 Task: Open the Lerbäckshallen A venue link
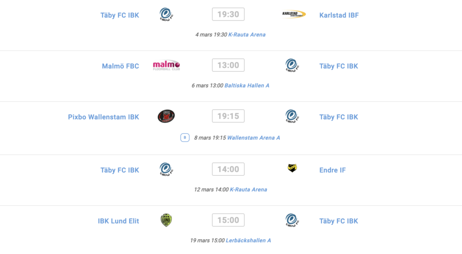[x=249, y=240]
